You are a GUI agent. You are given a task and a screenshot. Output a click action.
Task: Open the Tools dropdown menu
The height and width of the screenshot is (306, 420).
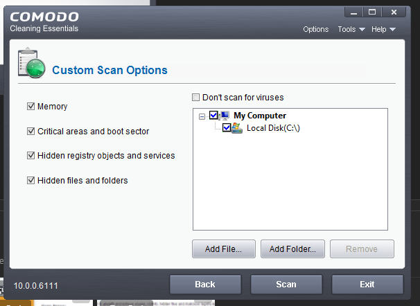pos(350,29)
